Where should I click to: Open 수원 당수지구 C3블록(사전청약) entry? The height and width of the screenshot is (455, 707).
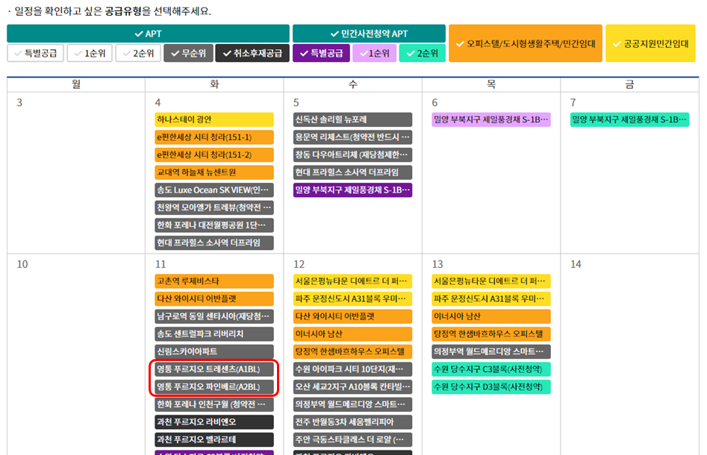[x=491, y=369]
